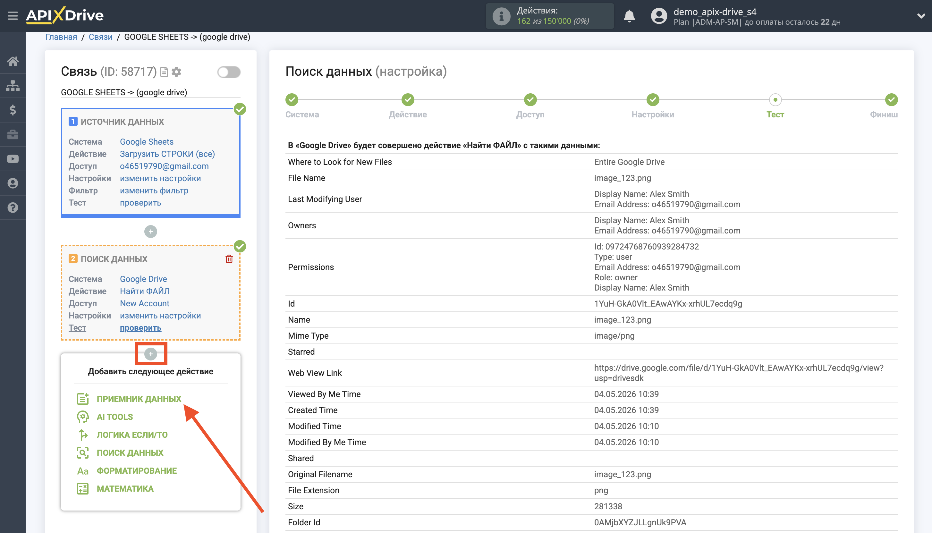932x533 pixels.
Task: Click the user profile avatar
Action: click(x=659, y=16)
